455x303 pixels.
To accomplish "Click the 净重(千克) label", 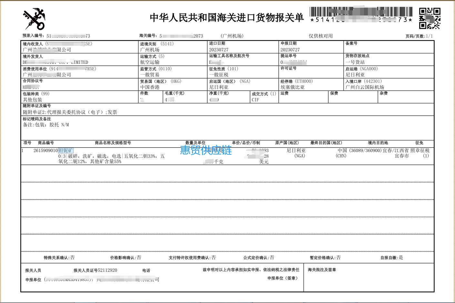I will [x=219, y=93].
